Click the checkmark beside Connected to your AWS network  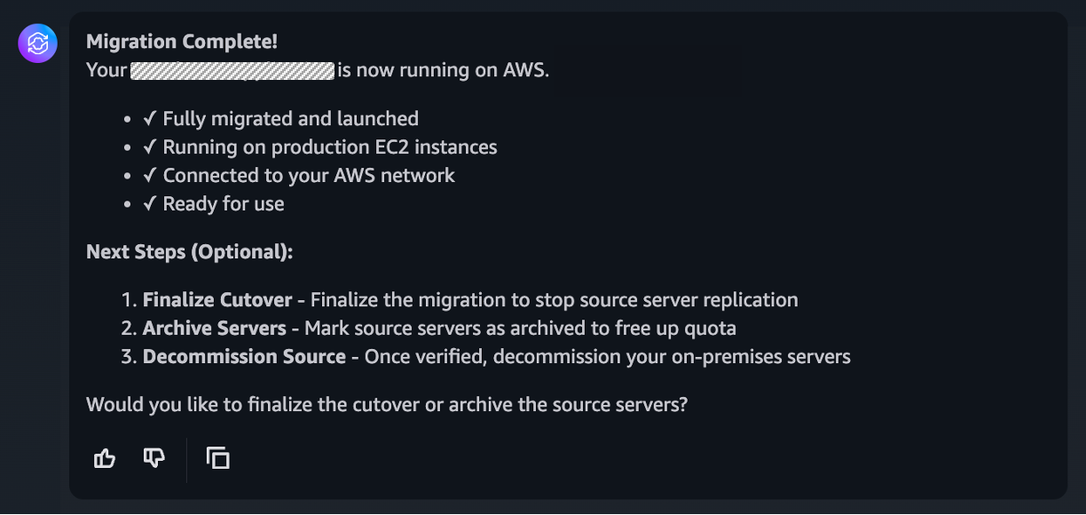click(150, 176)
